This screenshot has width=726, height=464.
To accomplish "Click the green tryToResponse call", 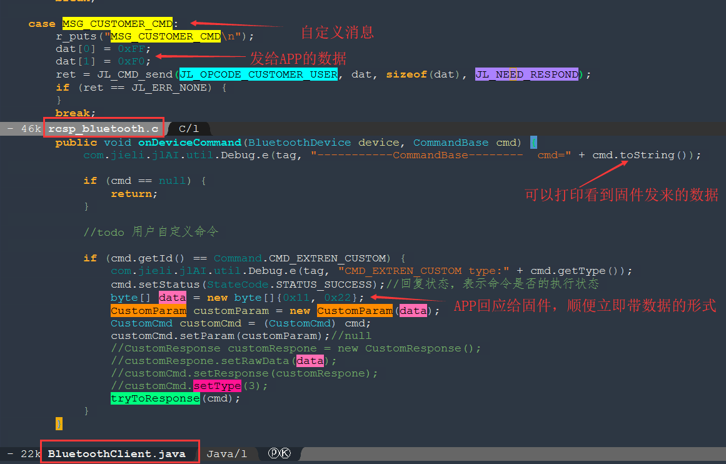I will click(155, 398).
